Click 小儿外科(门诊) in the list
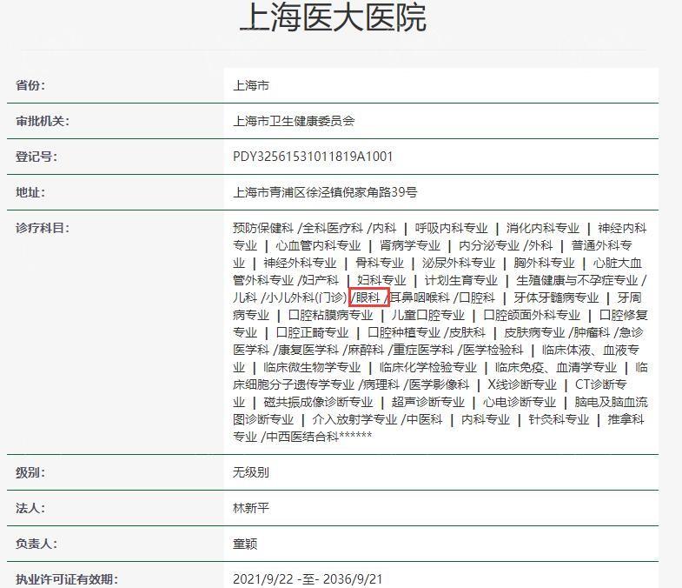This screenshot has width=682, height=588. point(306,298)
